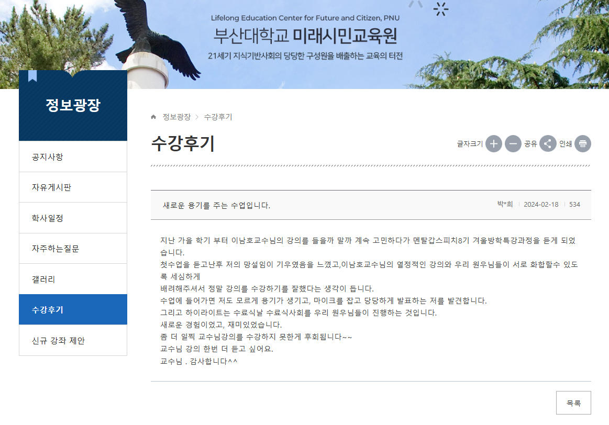Screen dimensions: 609x425
Task: Open 공지사항 in the sidebar
Action: pyautogui.click(x=73, y=157)
